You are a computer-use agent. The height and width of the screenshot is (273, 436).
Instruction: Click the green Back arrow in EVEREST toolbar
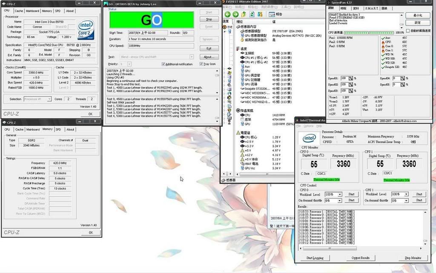[228, 14]
